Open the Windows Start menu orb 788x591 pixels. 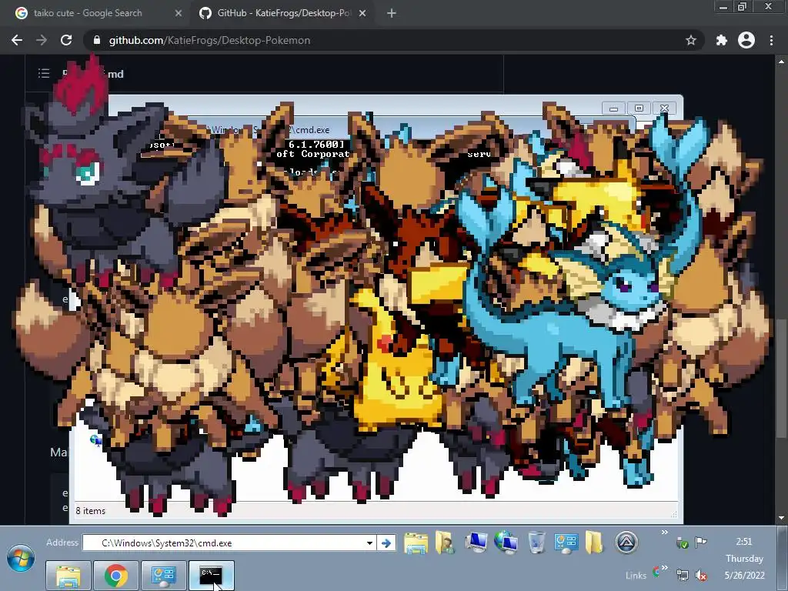(x=21, y=558)
